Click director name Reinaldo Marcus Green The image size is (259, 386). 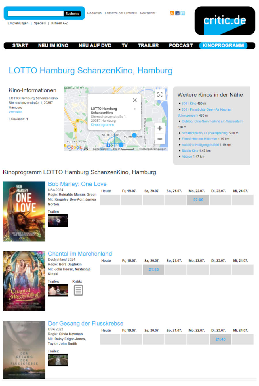click(78, 195)
